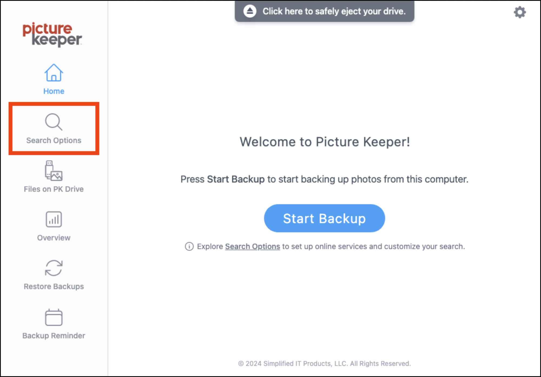Click the Overview label in sidebar
The height and width of the screenshot is (377, 541).
click(x=54, y=238)
